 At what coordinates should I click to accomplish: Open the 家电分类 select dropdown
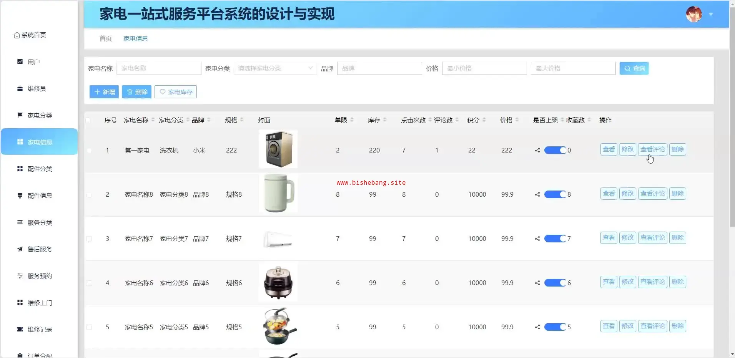click(x=275, y=68)
